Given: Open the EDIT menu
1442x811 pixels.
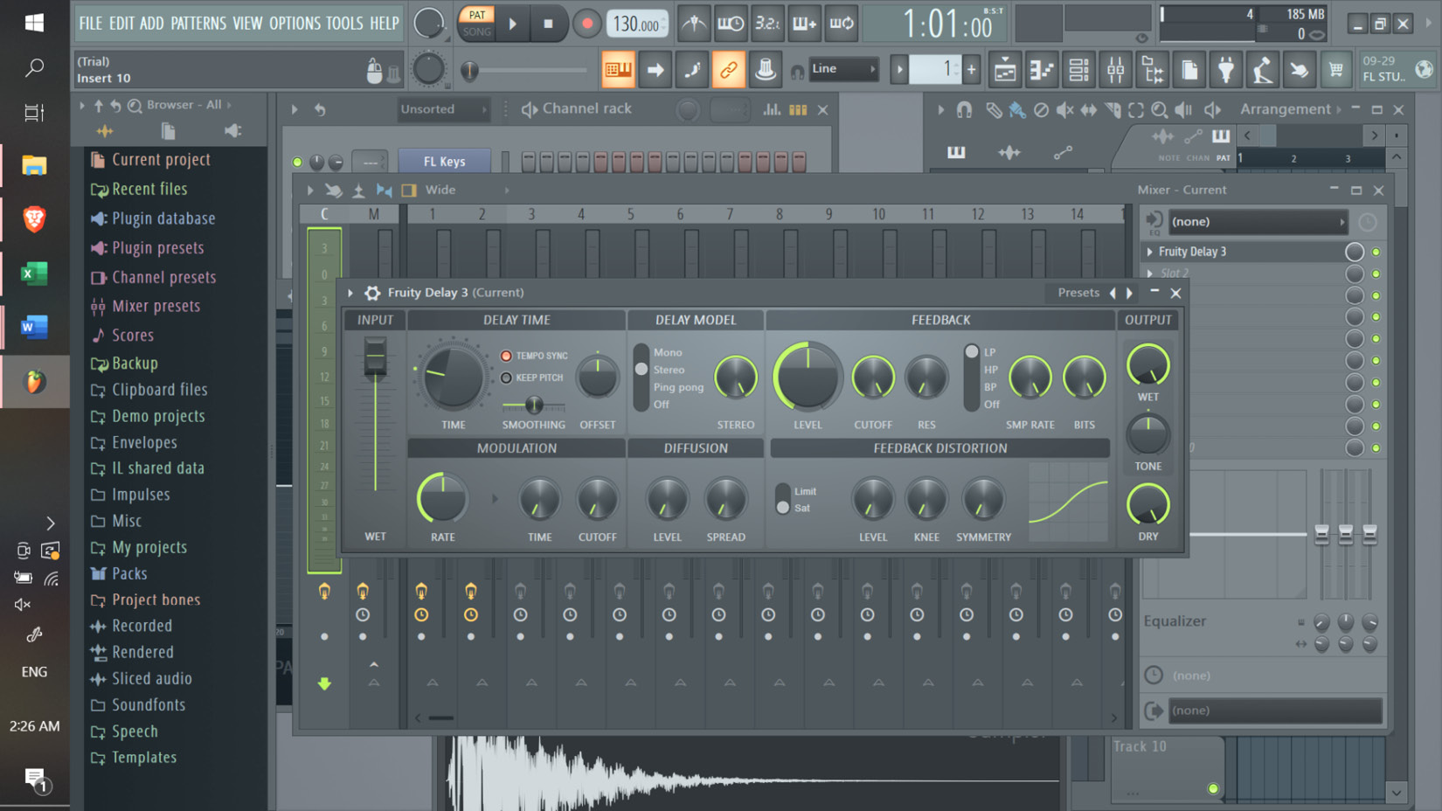Looking at the screenshot, I should coord(121,24).
